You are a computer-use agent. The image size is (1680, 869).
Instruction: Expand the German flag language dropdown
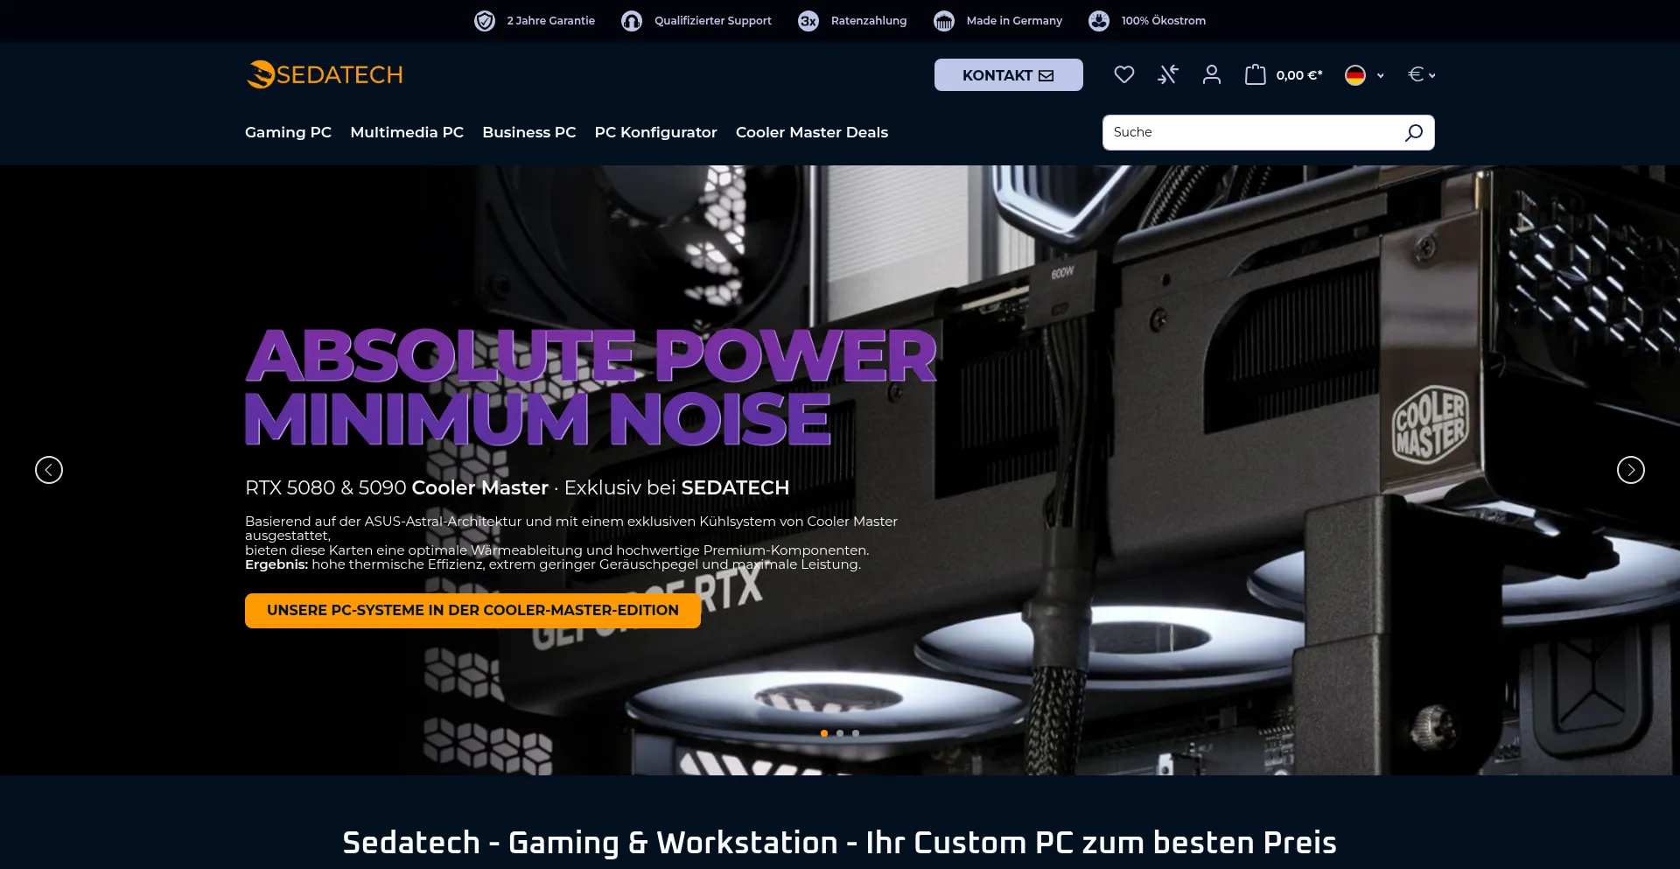pos(1364,75)
